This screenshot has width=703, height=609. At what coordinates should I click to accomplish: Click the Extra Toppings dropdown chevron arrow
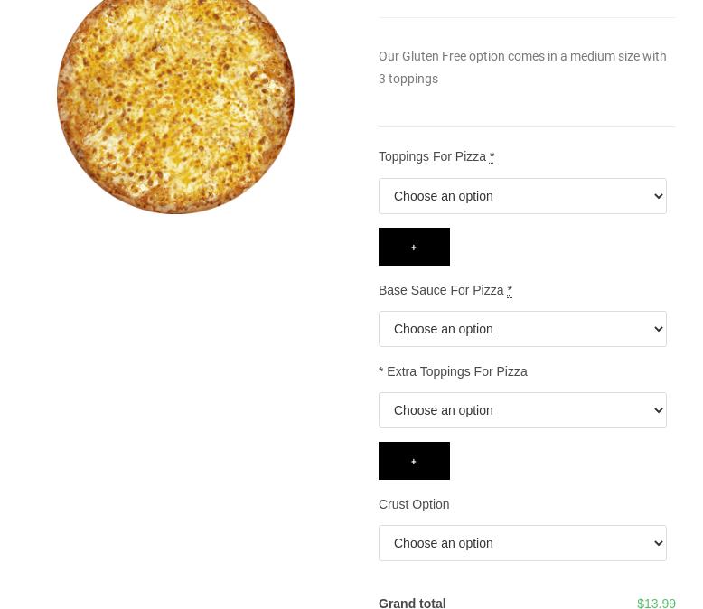point(657,410)
